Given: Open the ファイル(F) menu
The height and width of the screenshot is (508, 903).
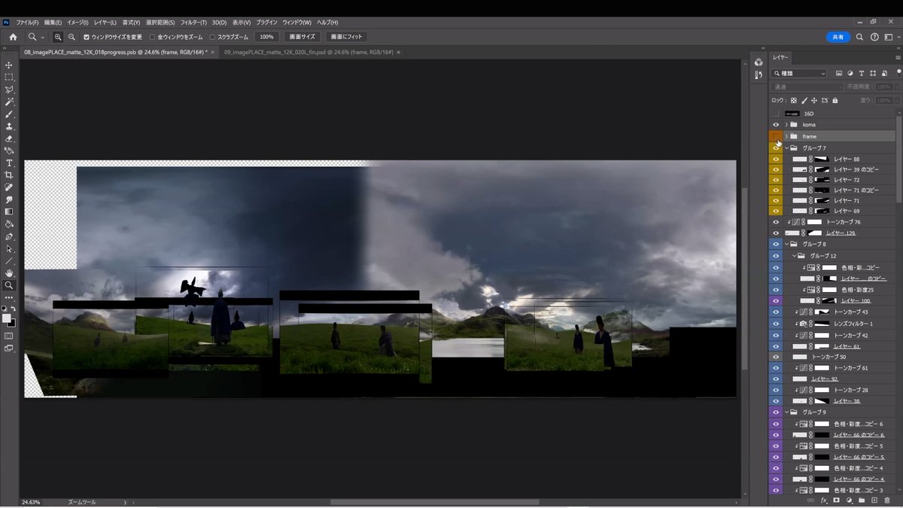Looking at the screenshot, I should pos(28,23).
